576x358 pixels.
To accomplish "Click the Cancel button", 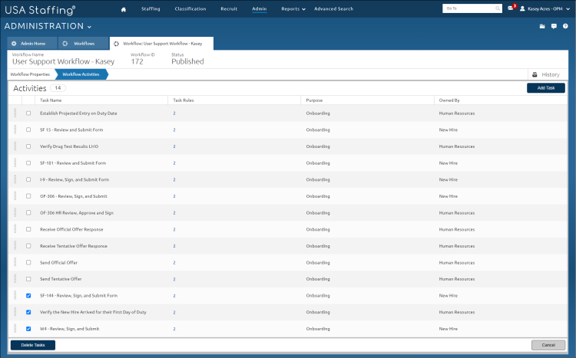I will click(548, 345).
